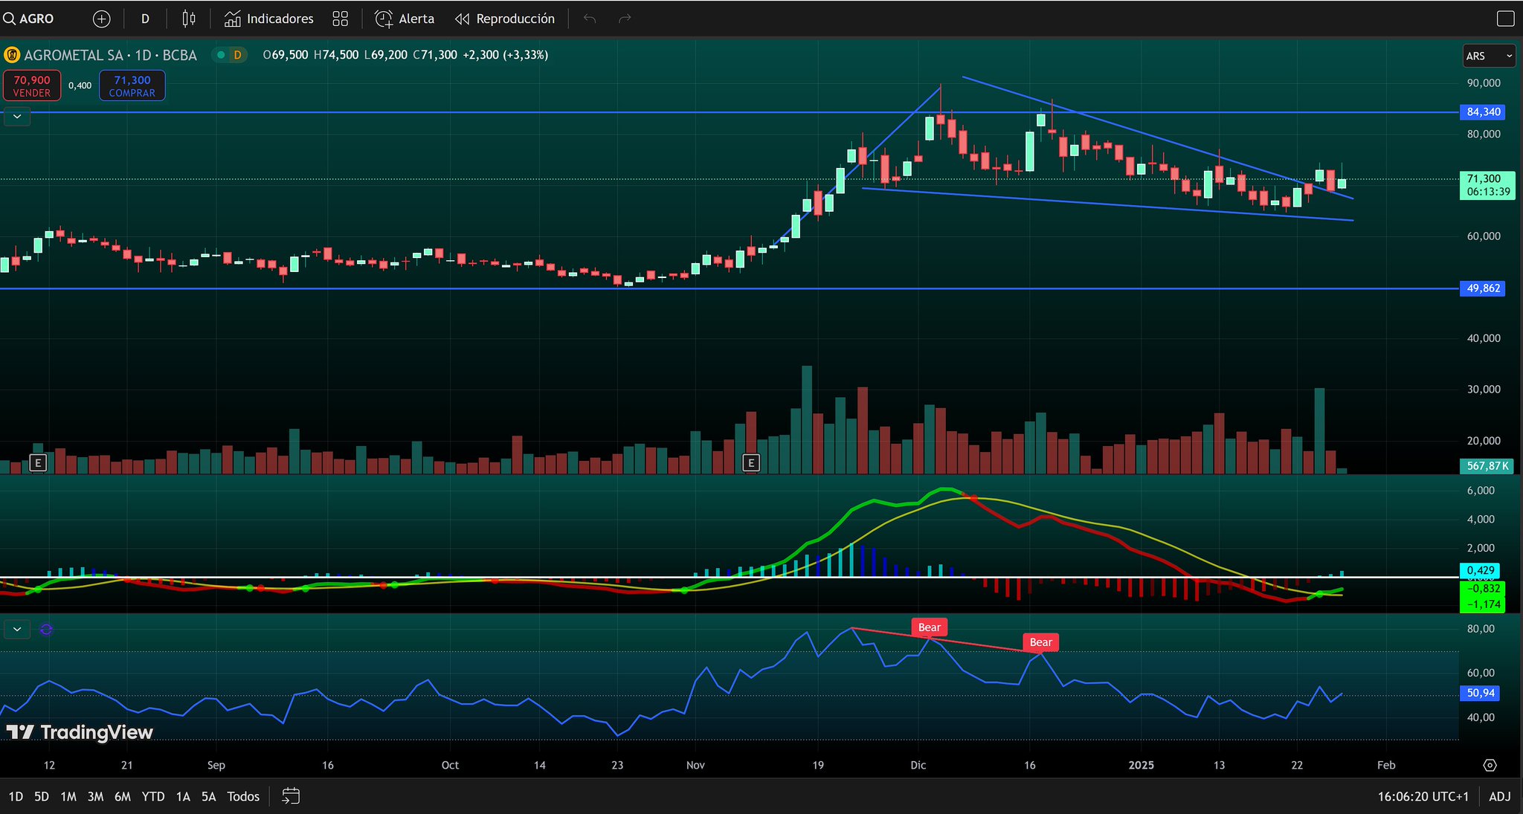Click the 0,429 MACD histogram value label
Image resolution: width=1523 pixels, height=814 pixels.
point(1480,570)
